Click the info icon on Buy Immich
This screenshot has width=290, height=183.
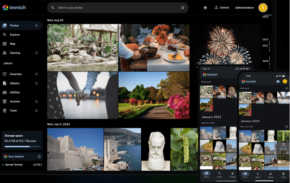pos(39,156)
